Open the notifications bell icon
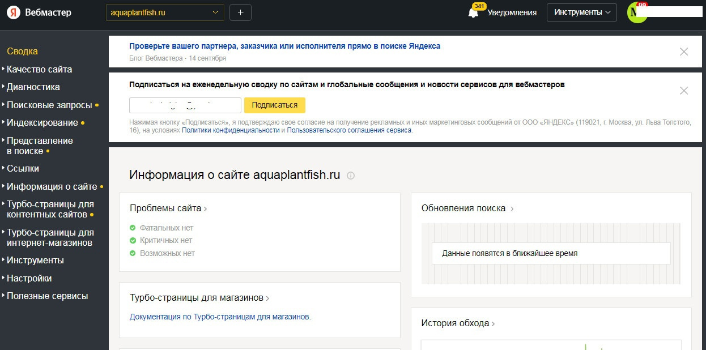Viewport: 706px width, 350px height. tap(474, 12)
